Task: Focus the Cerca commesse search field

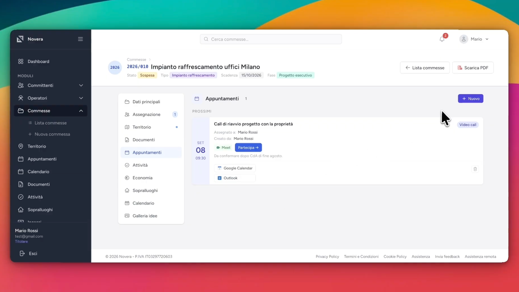Action: point(271,39)
